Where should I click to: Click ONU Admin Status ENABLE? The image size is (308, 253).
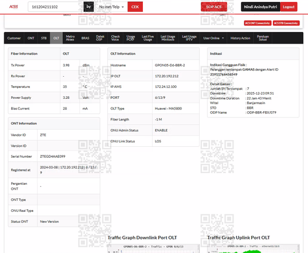coord(161,130)
